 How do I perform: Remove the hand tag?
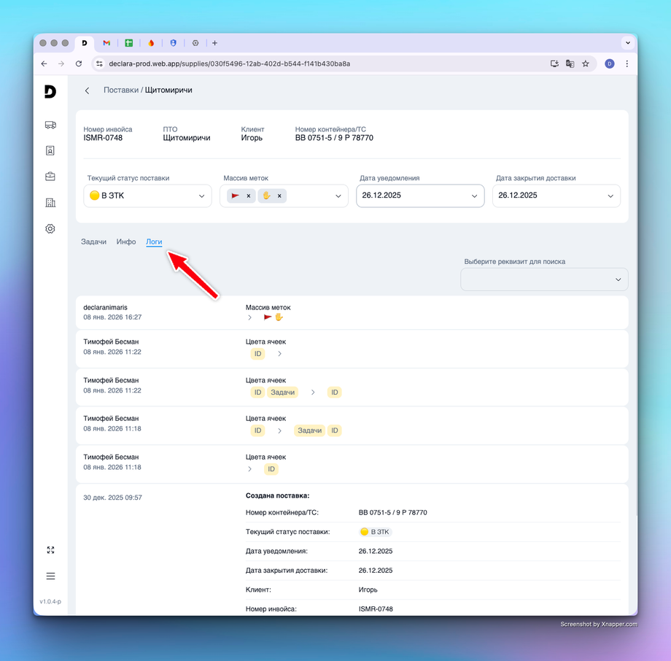click(279, 196)
